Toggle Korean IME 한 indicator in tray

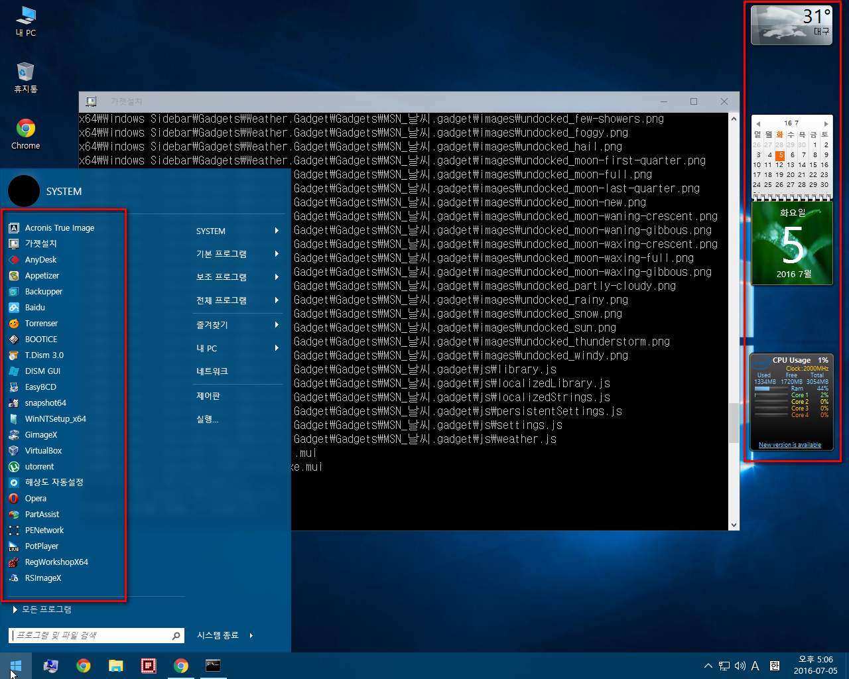click(775, 666)
